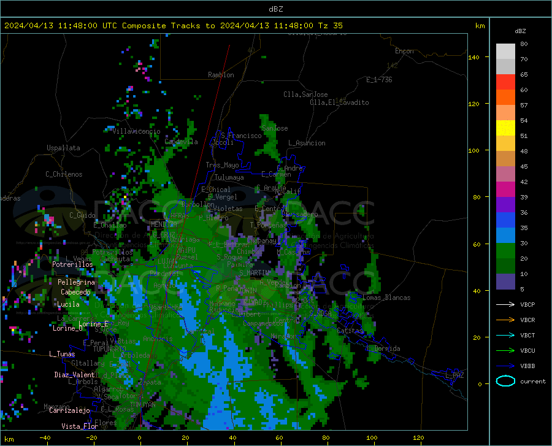Viewport: 552px width, 446px height.
Task: Click the S_Francisco place label
Action: click(241, 136)
